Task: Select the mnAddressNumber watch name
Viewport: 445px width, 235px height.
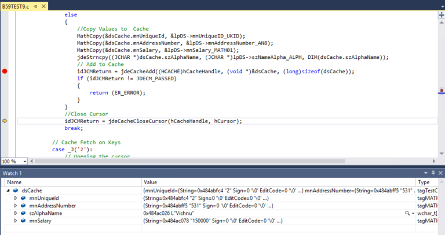Action: point(53,206)
